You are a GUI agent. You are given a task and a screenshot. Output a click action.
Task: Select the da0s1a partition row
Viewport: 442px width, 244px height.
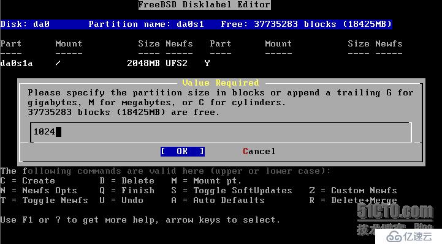(x=105, y=63)
